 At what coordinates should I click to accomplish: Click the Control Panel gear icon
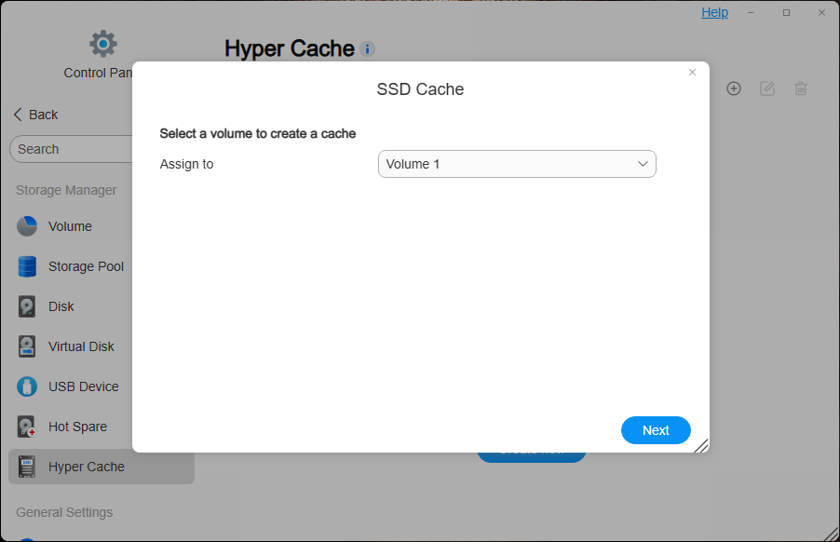point(102,44)
